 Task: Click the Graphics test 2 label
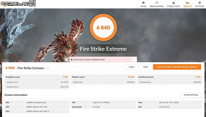point(13,87)
